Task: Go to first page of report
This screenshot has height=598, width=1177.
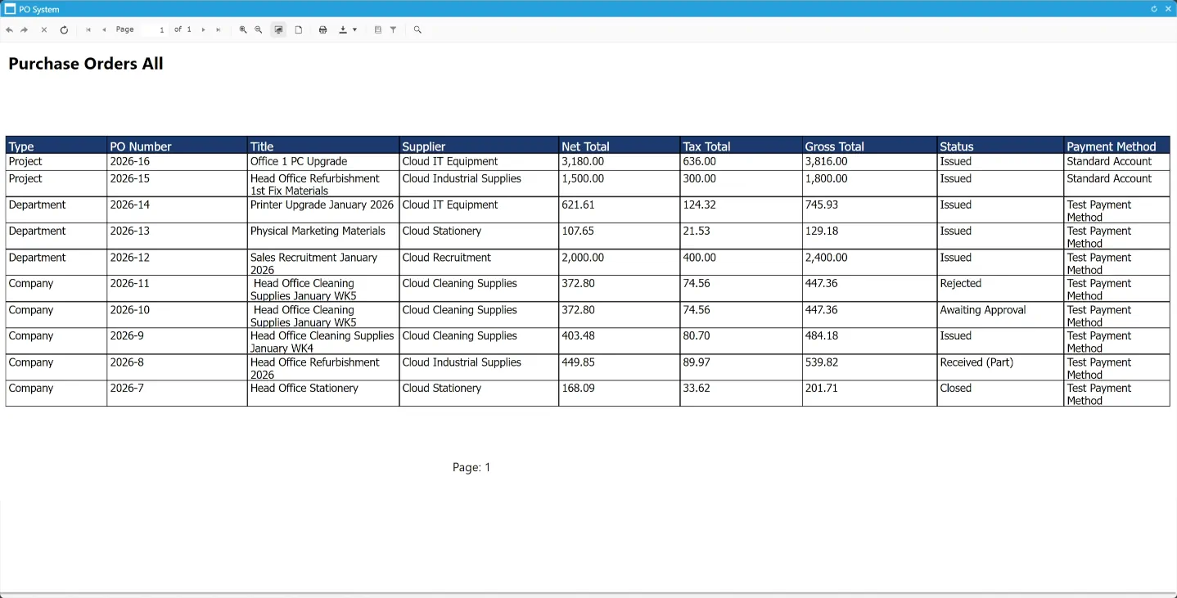Action: (x=88, y=30)
